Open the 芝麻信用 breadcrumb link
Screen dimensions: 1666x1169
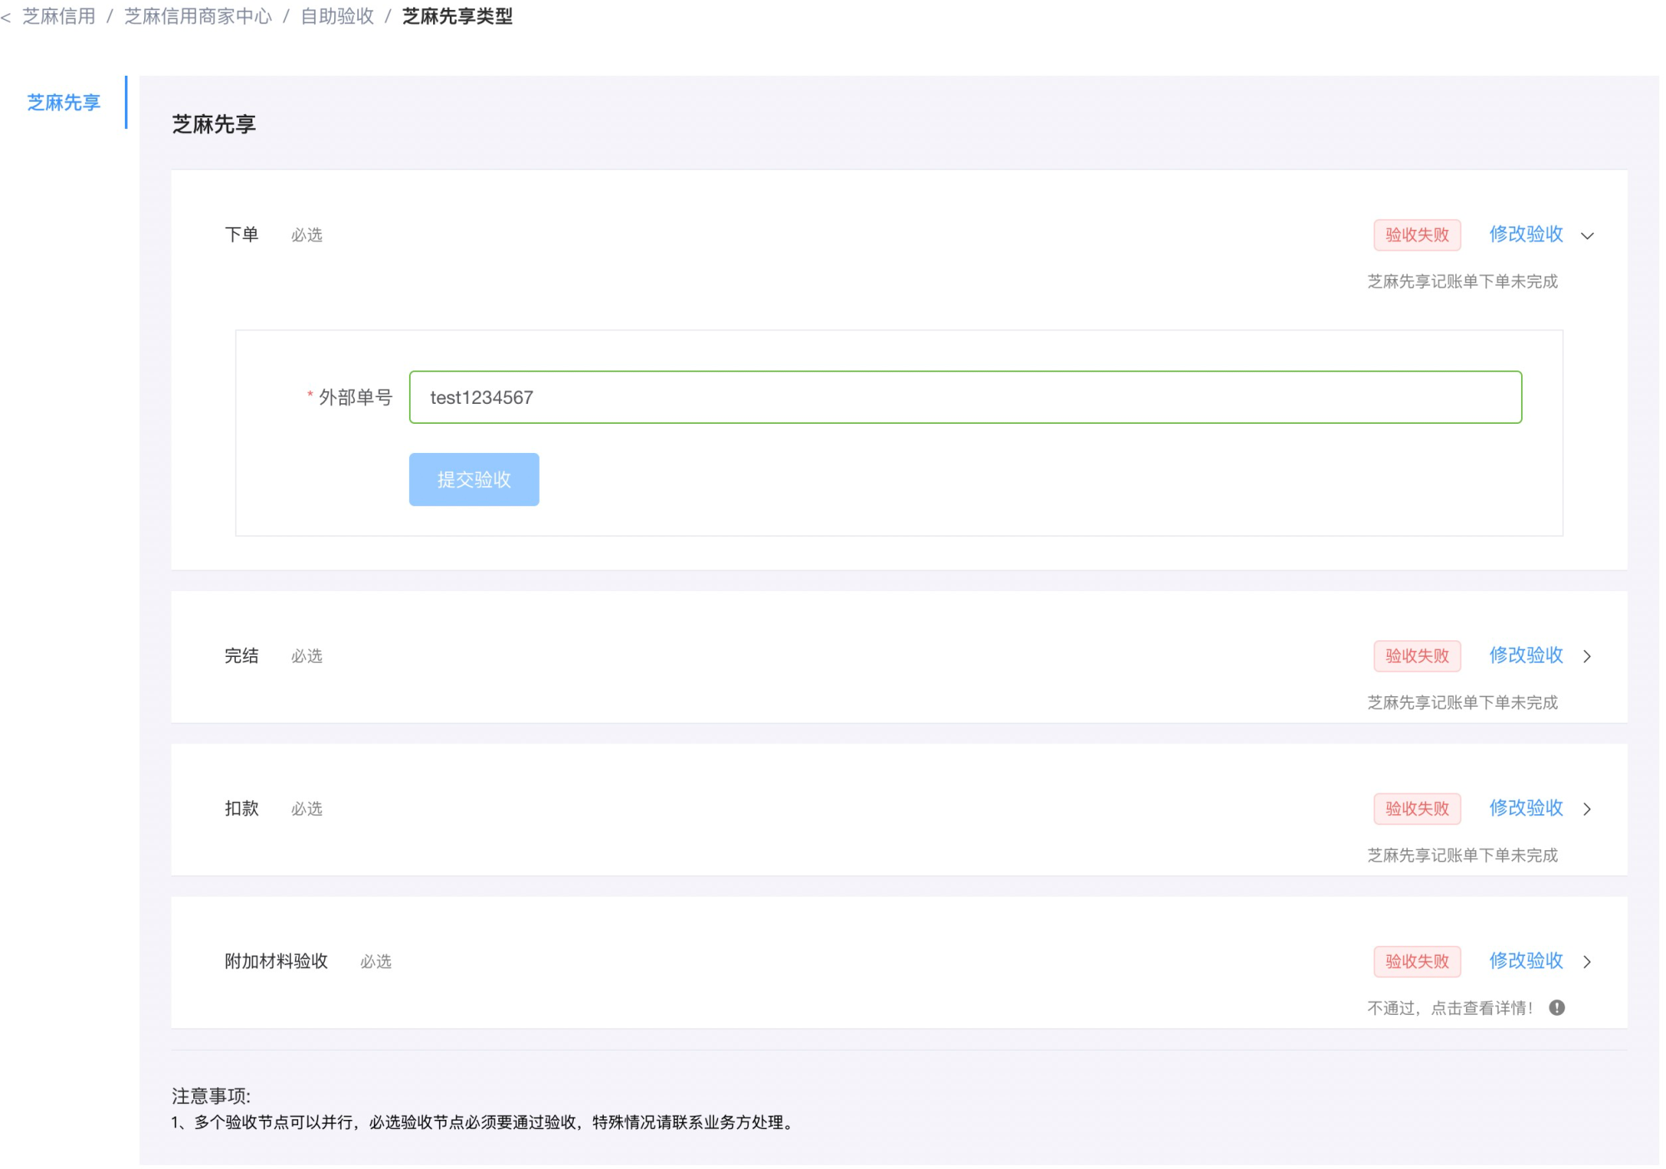tap(59, 17)
